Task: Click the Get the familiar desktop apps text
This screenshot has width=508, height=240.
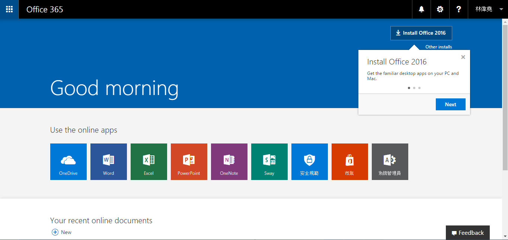Action: coord(413,76)
